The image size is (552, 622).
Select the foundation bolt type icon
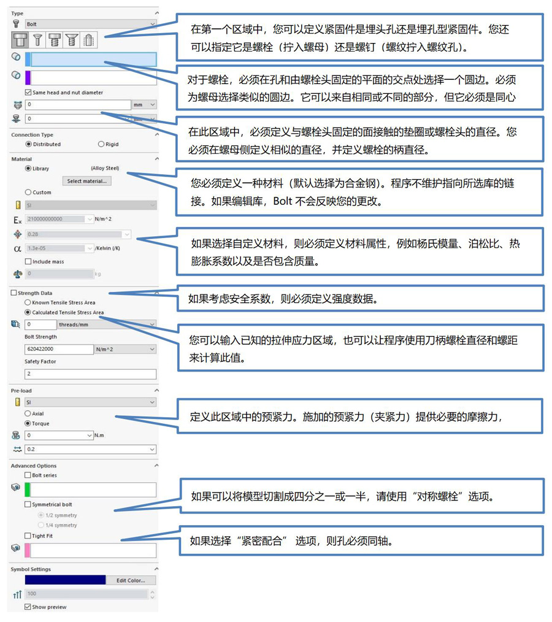(90, 40)
